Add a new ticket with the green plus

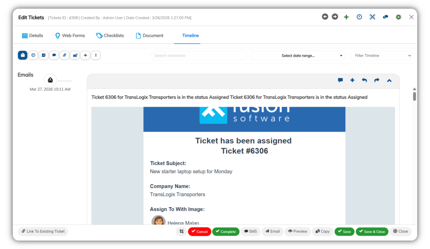click(346, 17)
